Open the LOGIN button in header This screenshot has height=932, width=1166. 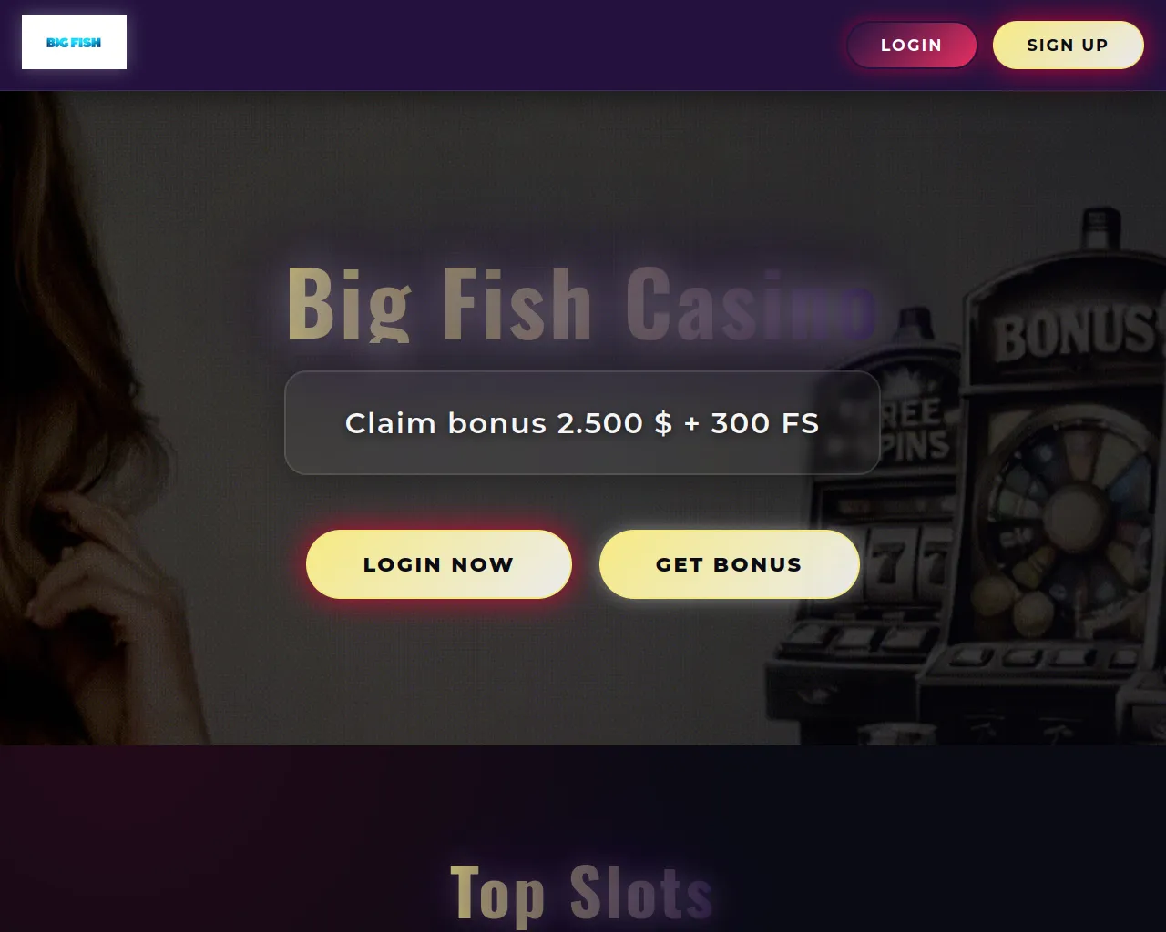(x=911, y=45)
